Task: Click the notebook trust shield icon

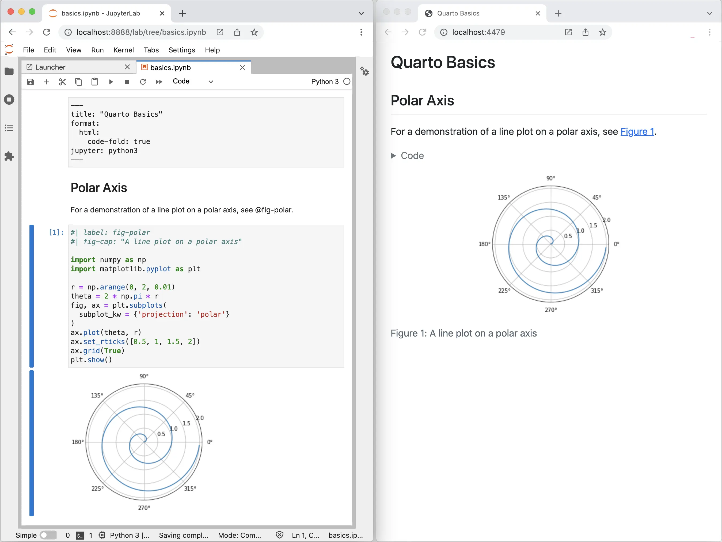Action: point(279,535)
